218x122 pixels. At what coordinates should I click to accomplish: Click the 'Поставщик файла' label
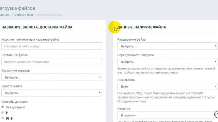(14, 55)
